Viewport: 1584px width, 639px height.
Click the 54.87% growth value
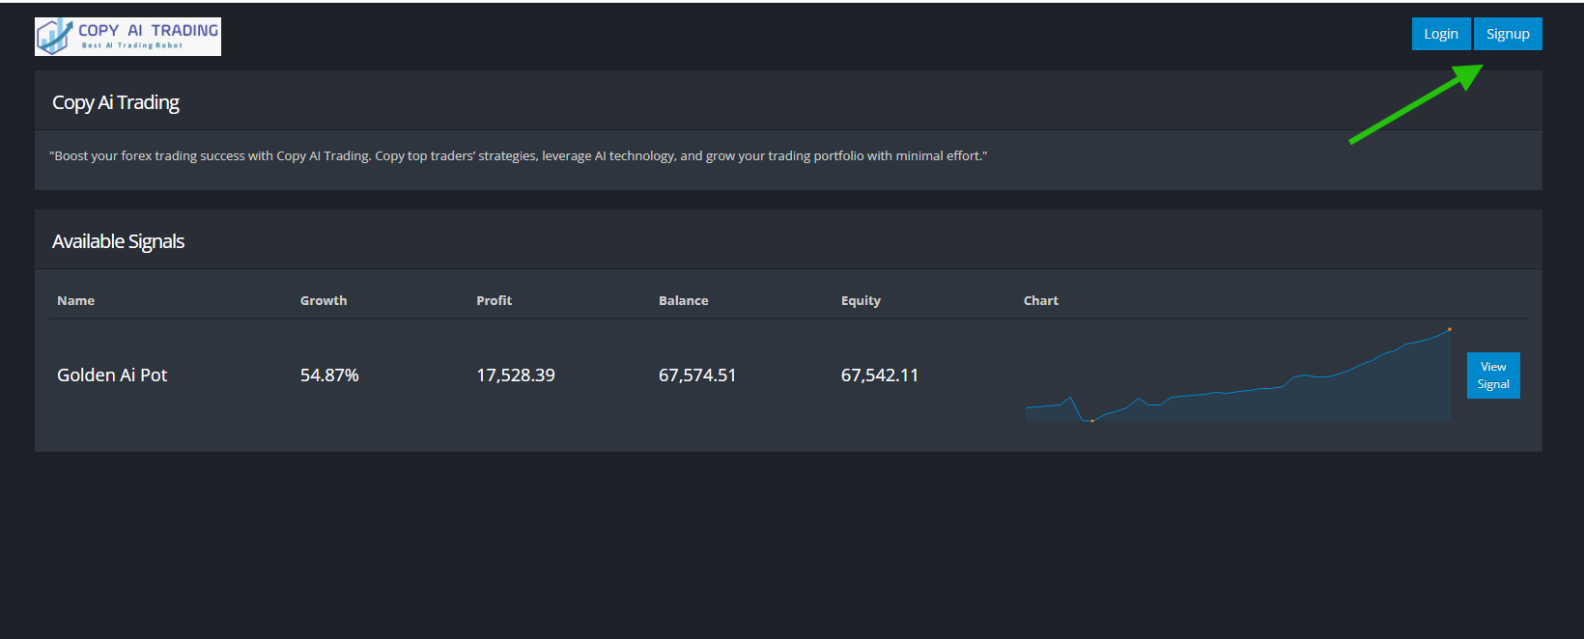[329, 375]
